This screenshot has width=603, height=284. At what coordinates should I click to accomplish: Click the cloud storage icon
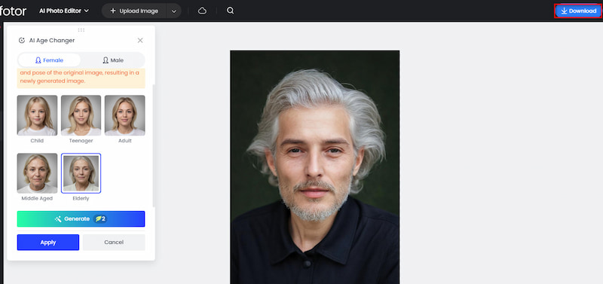[202, 11]
